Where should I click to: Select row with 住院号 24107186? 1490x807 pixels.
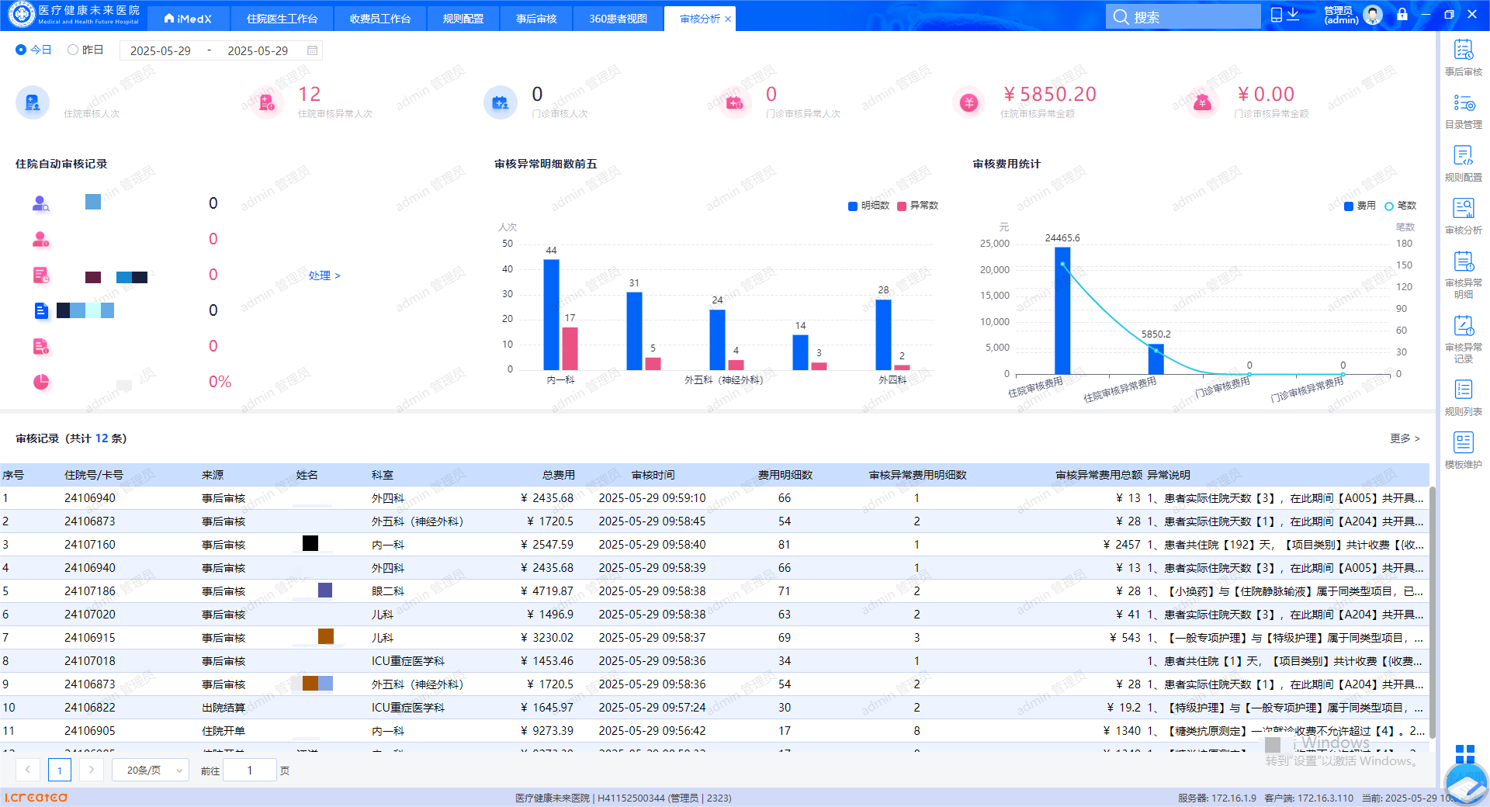pyautogui.click(x=714, y=591)
